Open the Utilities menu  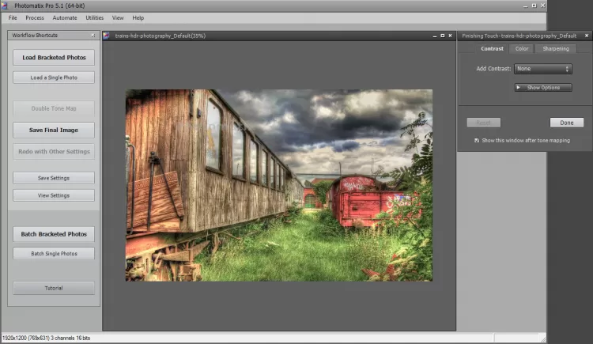point(95,17)
